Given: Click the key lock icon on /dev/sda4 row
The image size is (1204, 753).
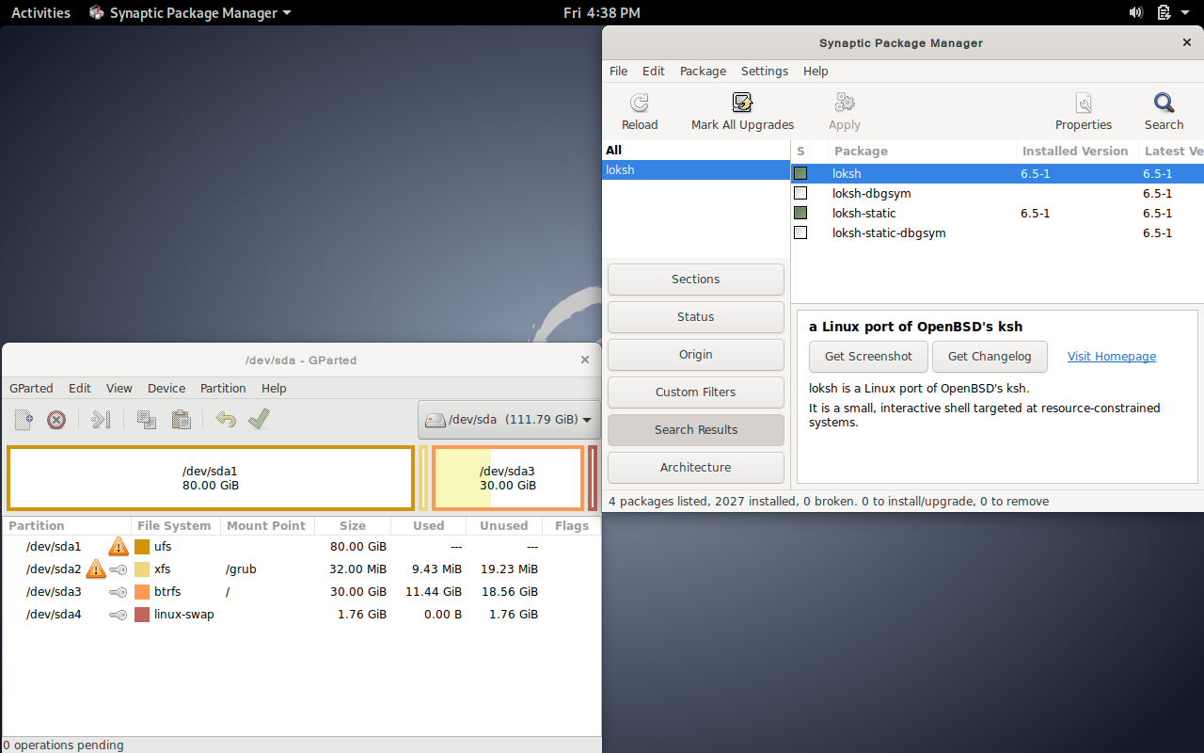Looking at the screenshot, I should [x=118, y=615].
